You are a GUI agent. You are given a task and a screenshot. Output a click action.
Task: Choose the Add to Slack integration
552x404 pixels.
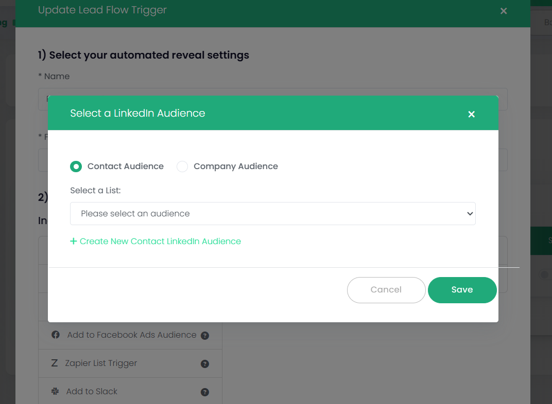[x=92, y=392]
